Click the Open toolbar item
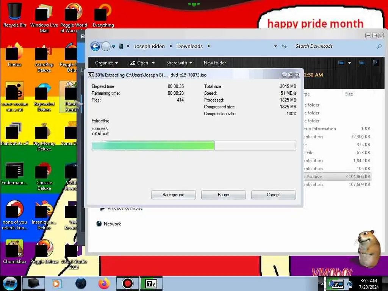The width and height of the screenshot is (388, 291). pyautogui.click(x=139, y=63)
